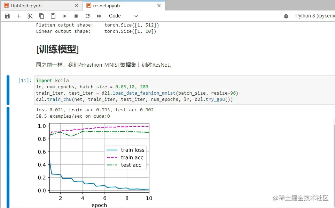Paste cell from clipboard icon
The width and height of the screenshot is (335, 208).
[x=53, y=16]
